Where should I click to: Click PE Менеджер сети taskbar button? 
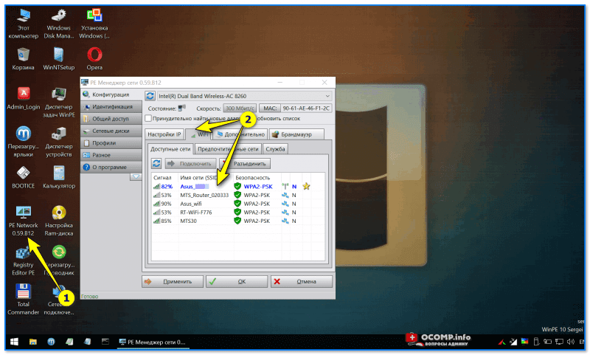pos(152,342)
